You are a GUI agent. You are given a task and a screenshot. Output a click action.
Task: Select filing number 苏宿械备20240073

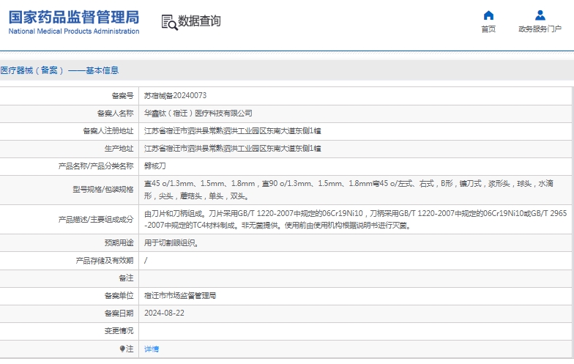click(175, 95)
